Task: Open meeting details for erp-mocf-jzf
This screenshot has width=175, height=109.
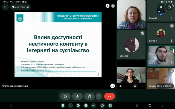Action: click(x=20, y=7)
